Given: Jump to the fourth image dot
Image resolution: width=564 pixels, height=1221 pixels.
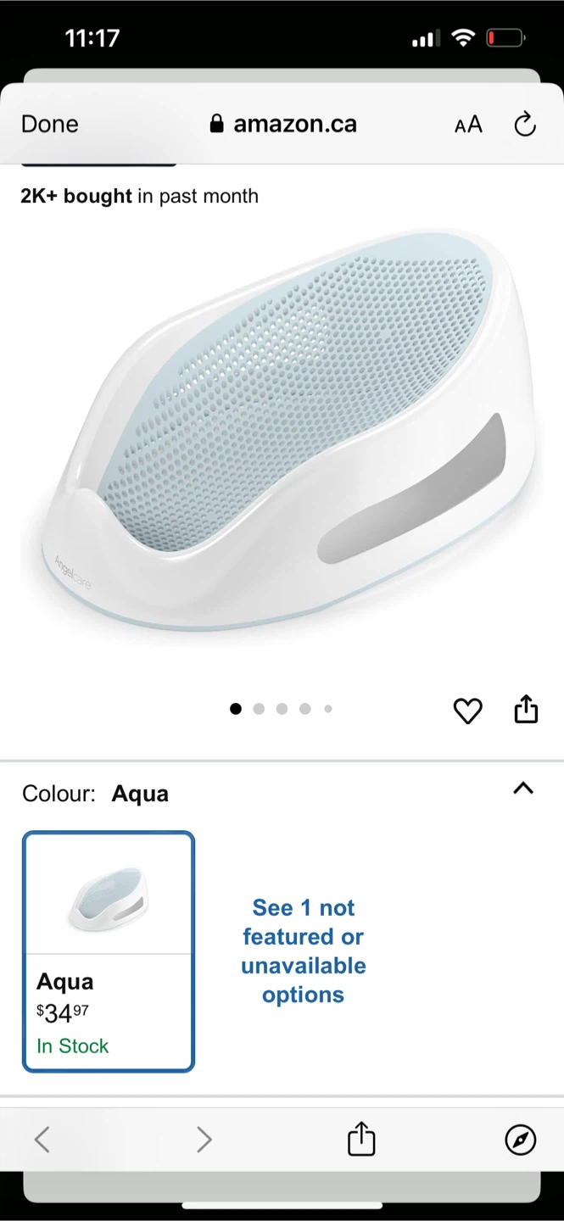Looking at the screenshot, I should click(x=304, y=709).
